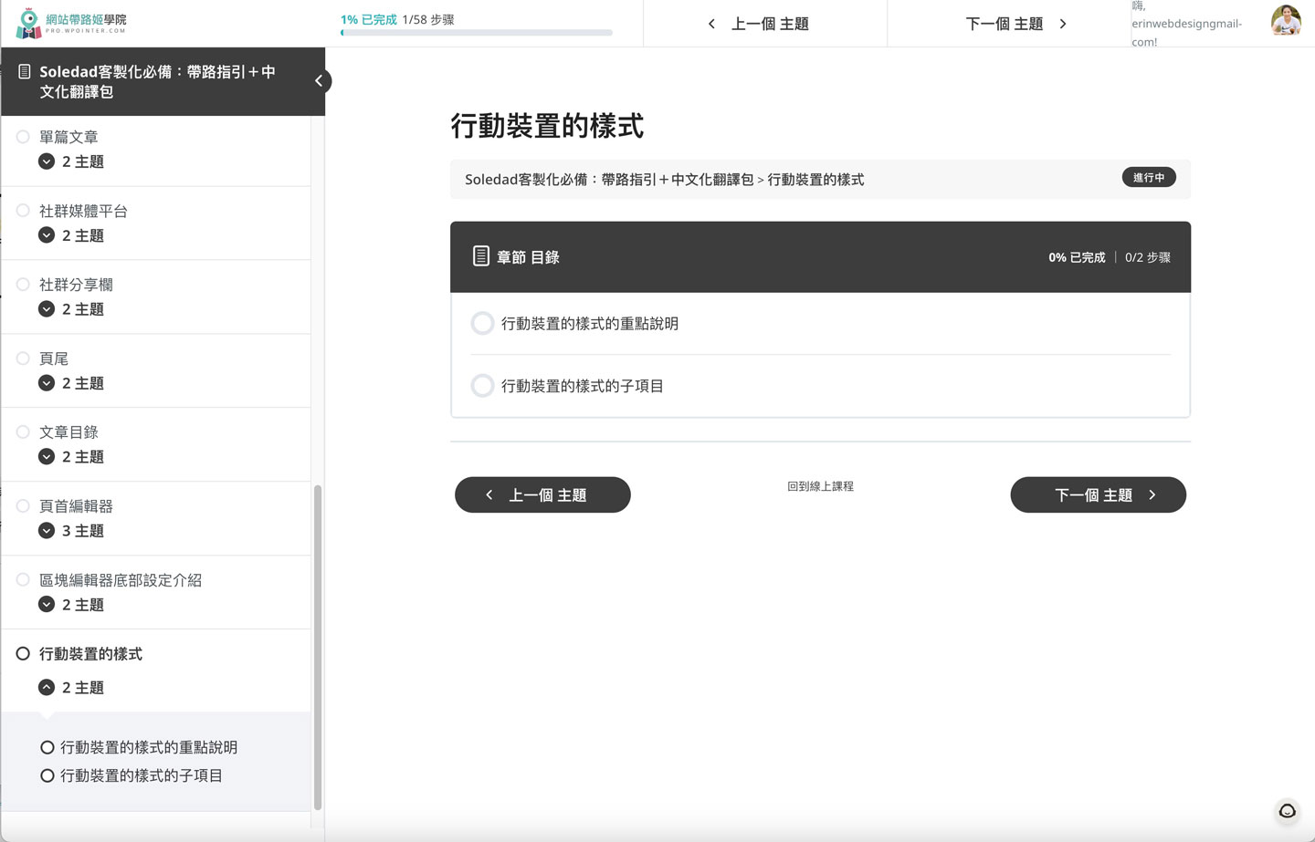The width and height of the screenshot is (1315, 842).
Task: Expand 2 主題 under 區塊編輯器底部設定介紹
Action: pyautogui.click(x=71, y=604)
